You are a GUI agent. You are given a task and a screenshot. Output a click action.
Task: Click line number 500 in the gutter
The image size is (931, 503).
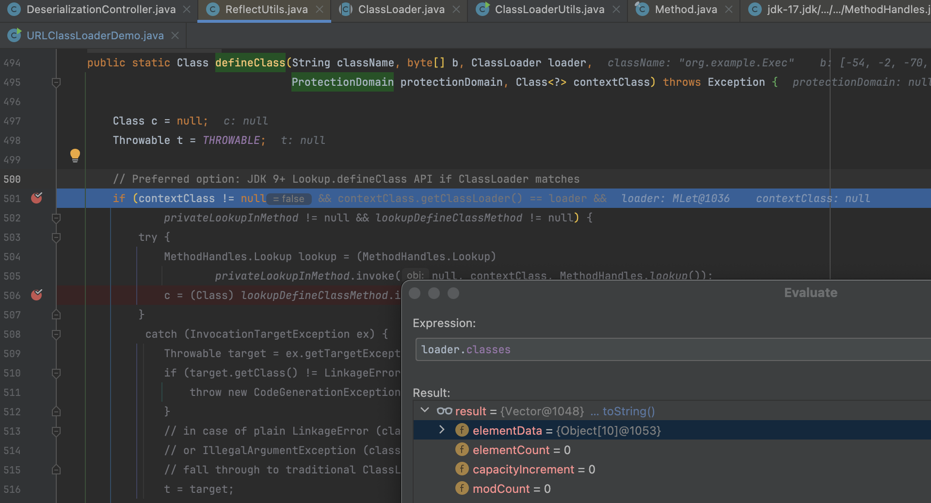click(x=12, y=179)
